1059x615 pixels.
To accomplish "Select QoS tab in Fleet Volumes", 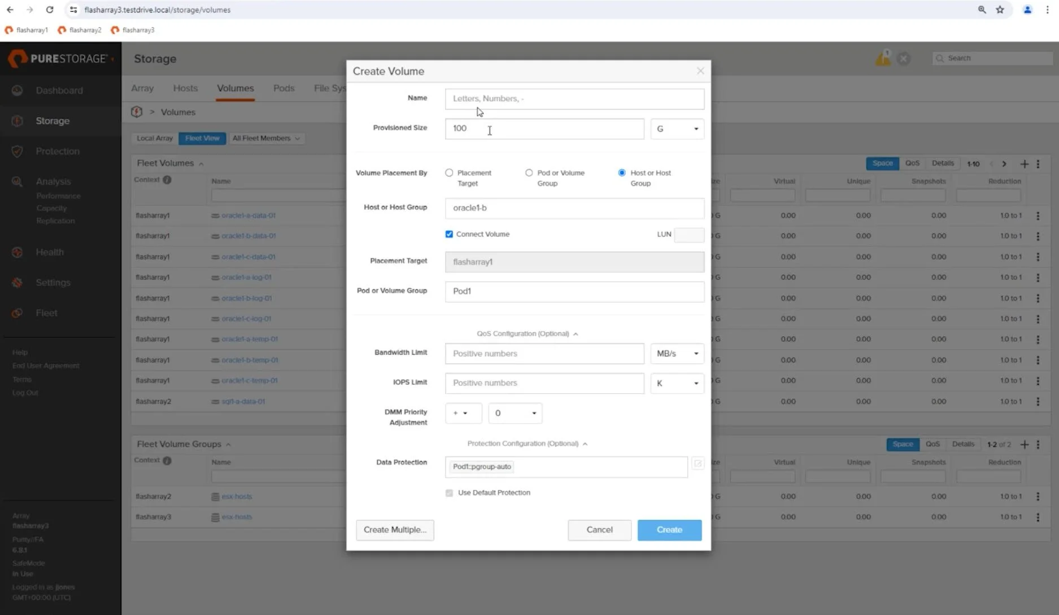I will point(912,163).
